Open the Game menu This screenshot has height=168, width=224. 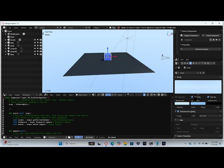click(x=16, y=28)
